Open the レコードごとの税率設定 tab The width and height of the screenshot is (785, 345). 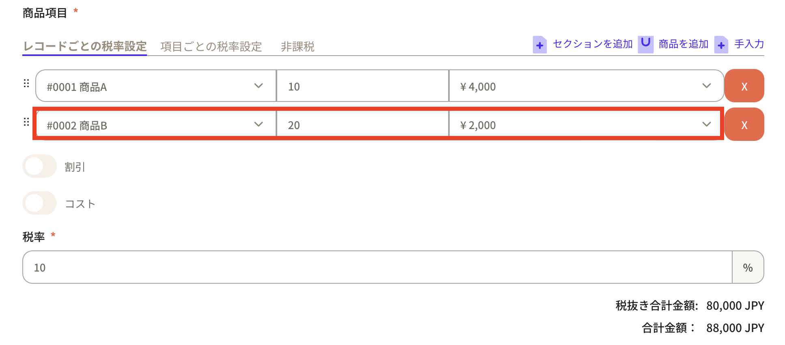coord(84,46)
